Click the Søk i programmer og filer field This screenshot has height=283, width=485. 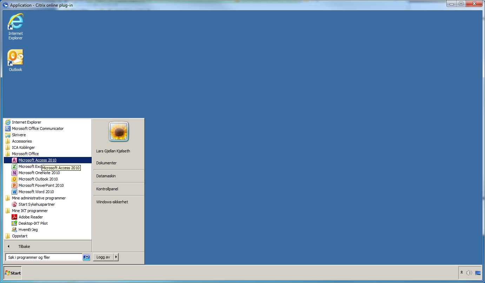[x=44, y=257]
